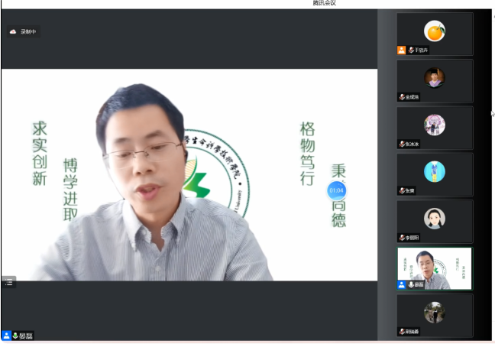This screenshot has height=344, width=495.
Task: Select 李丽阳 participant tile
Action: [435, 220]
